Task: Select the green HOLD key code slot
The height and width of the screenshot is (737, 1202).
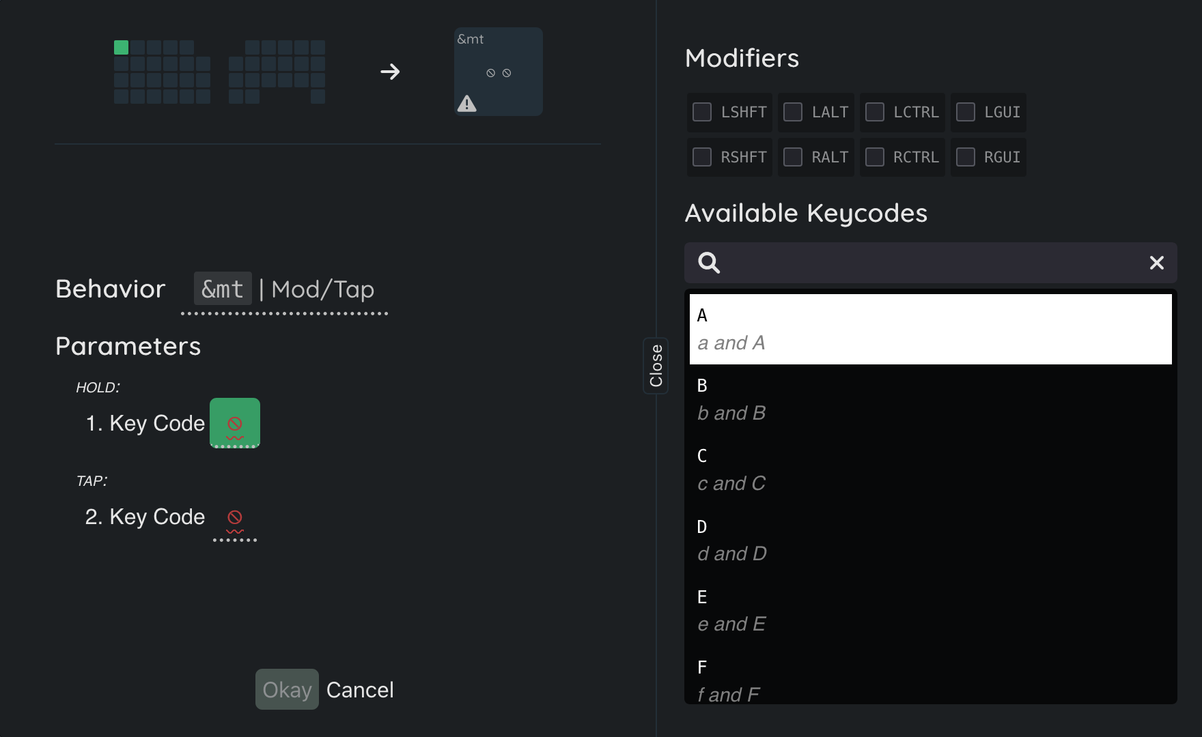Action: coord(234,423)
